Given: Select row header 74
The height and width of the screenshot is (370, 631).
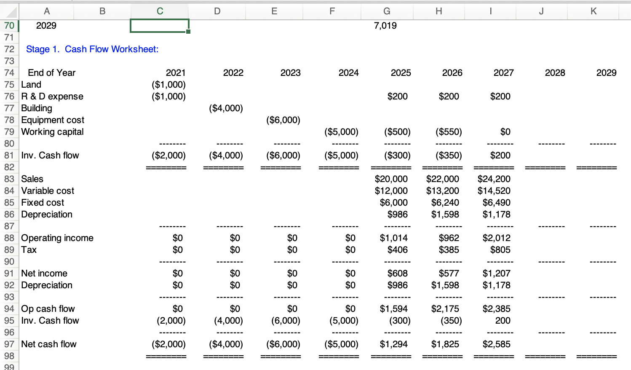Looking at the screenshot, I should (9, 72).
